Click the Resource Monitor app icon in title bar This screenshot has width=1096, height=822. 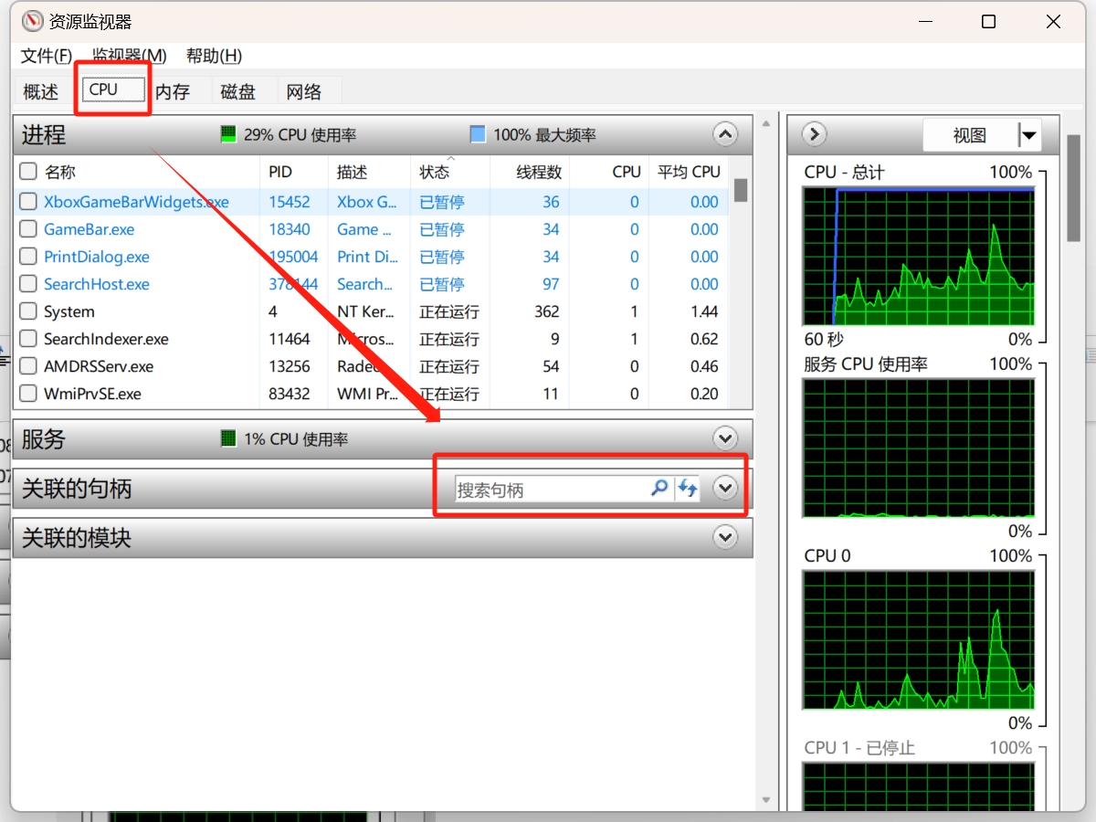(x=32, y=22)
